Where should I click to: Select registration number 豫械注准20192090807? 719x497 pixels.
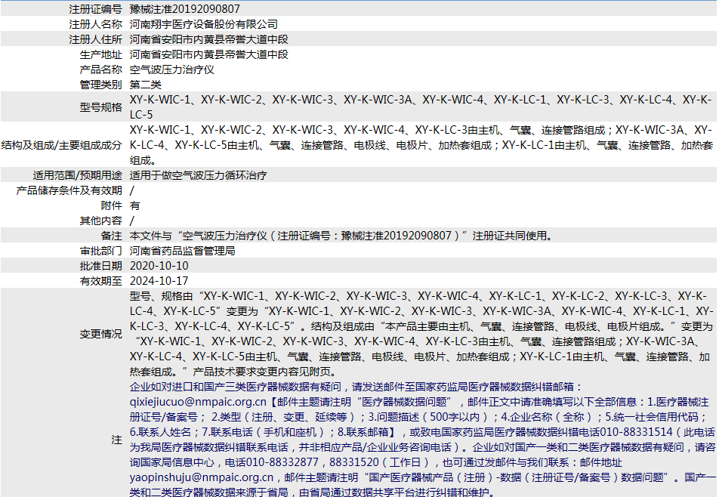(x=185, y=9)
